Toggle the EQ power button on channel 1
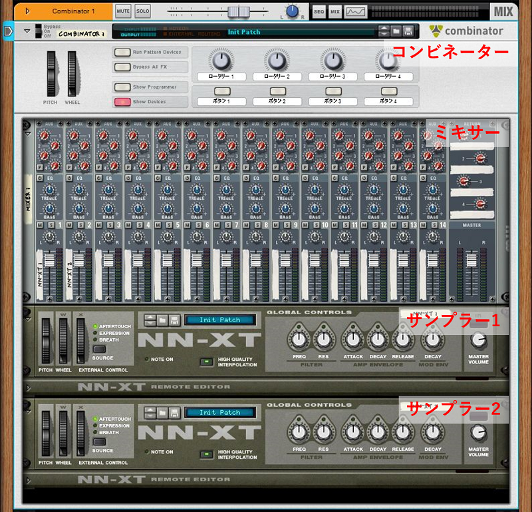Screen dimensions: 532x512 40,178
